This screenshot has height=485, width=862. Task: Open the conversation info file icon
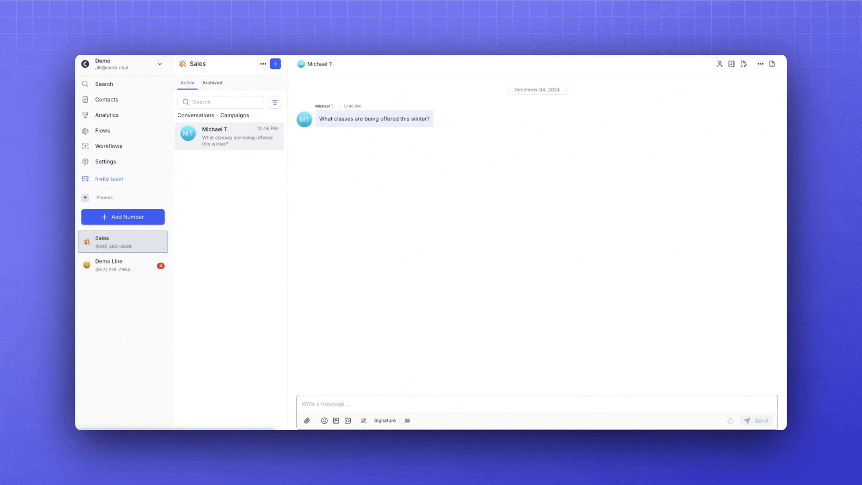click(x=772, y=64)
